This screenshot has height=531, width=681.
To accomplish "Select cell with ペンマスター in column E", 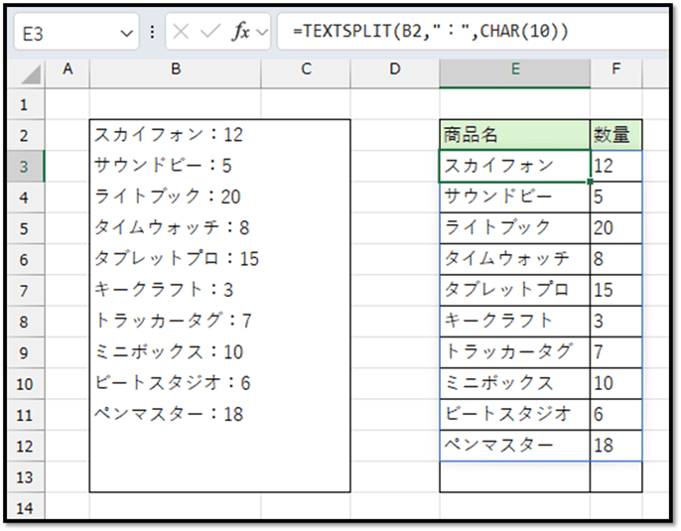I will 514,446.
